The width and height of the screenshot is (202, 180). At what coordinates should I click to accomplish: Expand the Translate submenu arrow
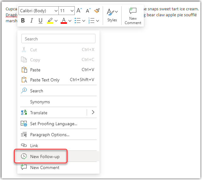tap(93, 112)
